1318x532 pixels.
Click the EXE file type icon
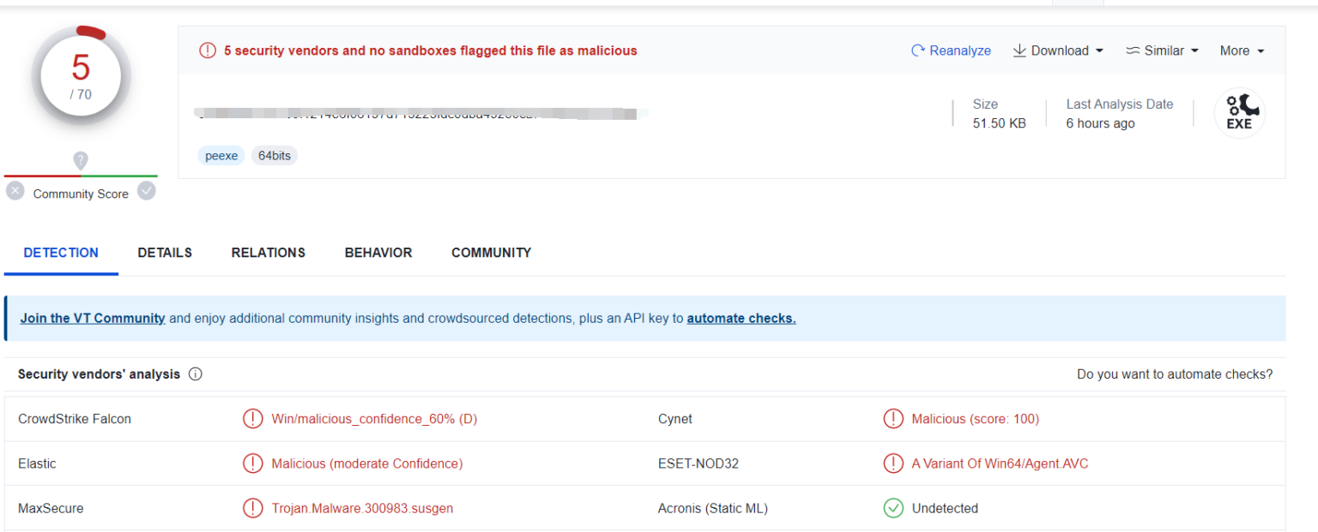1239,114
